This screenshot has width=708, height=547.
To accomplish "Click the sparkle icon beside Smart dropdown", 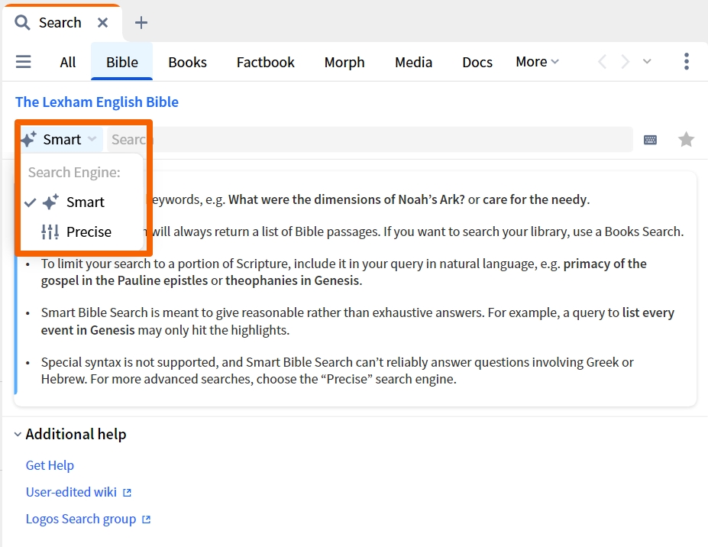I will tap(28, 139).
